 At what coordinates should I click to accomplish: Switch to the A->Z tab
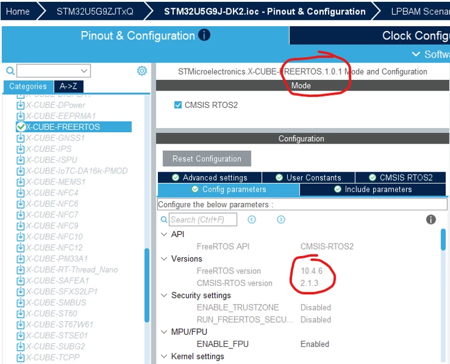pyautogui.click(x=69, y=86)
